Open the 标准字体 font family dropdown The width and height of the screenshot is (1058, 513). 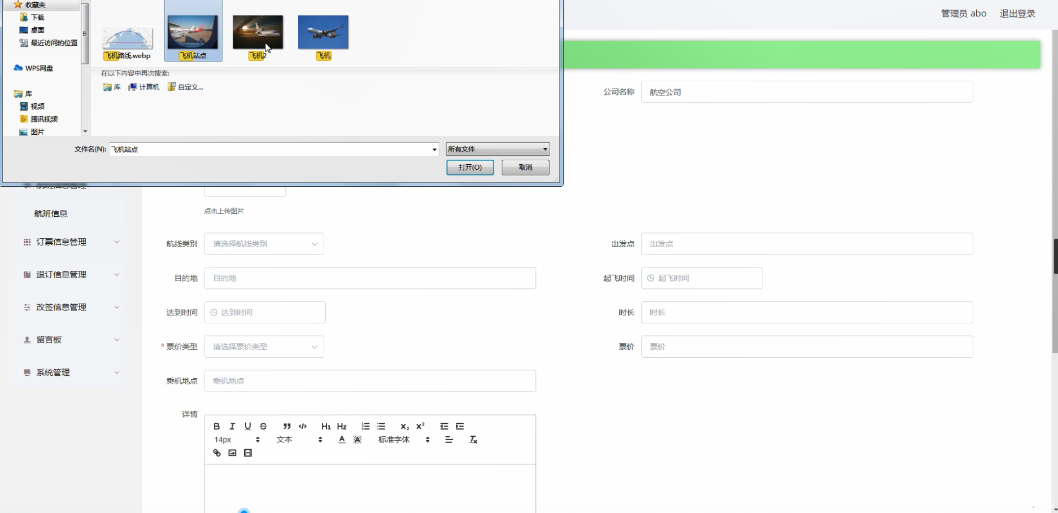[x=404, y=440]
